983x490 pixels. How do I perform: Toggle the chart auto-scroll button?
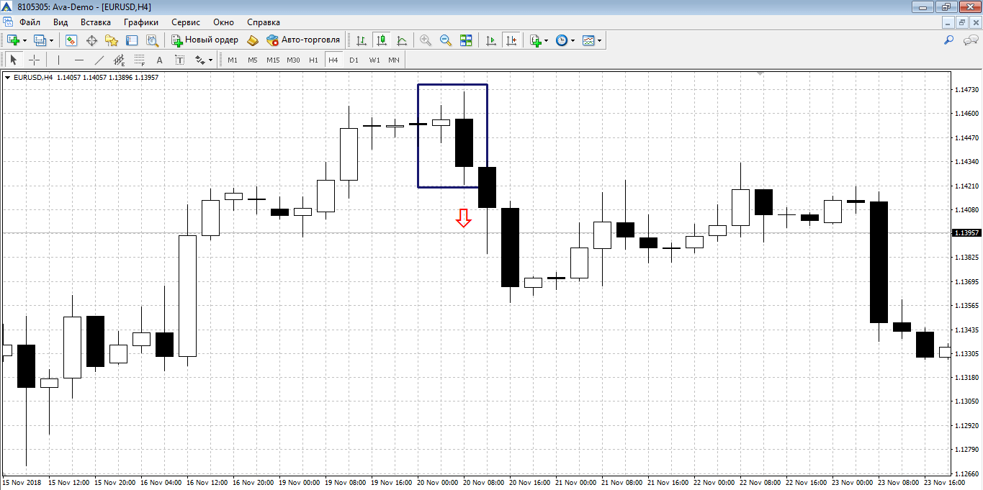(x=491, y=40)
